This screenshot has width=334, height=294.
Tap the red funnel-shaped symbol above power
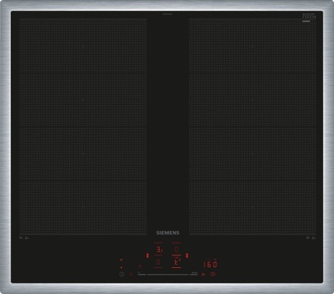click(121, 260)
